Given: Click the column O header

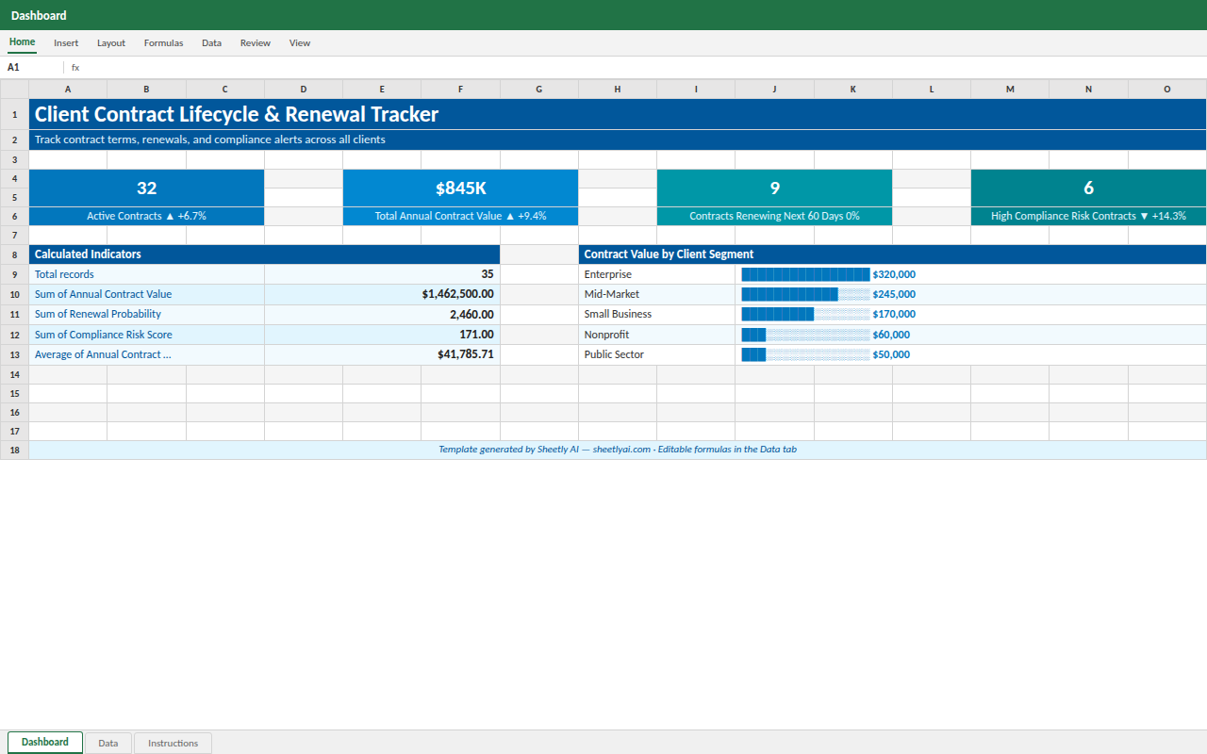Looking at the screenshot, I should click(x=1167, y=89).
